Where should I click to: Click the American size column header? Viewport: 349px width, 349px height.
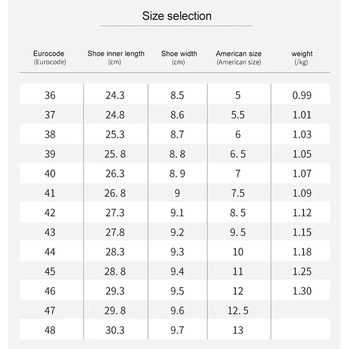[x=239, y=54]
